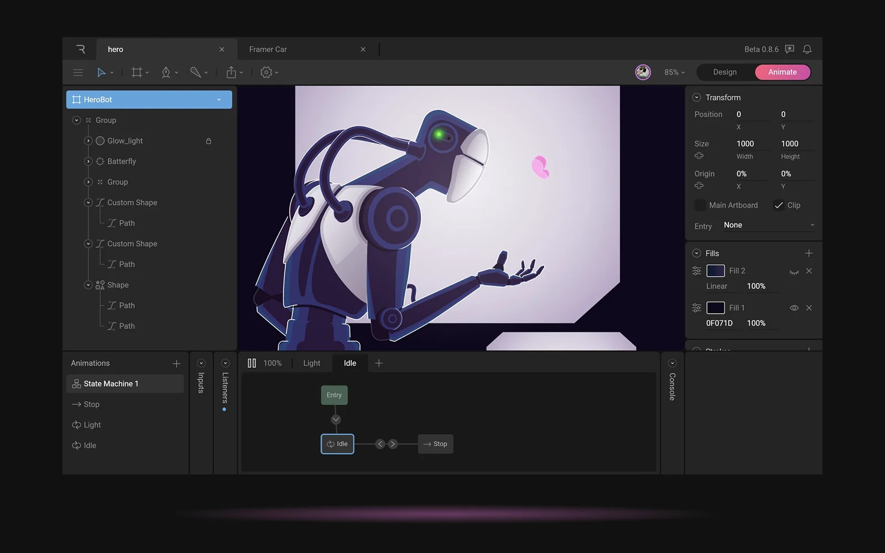Viewport: 885px width, 553px height.
Task: Add a new fill with plus
Action: tap(809, 253)
